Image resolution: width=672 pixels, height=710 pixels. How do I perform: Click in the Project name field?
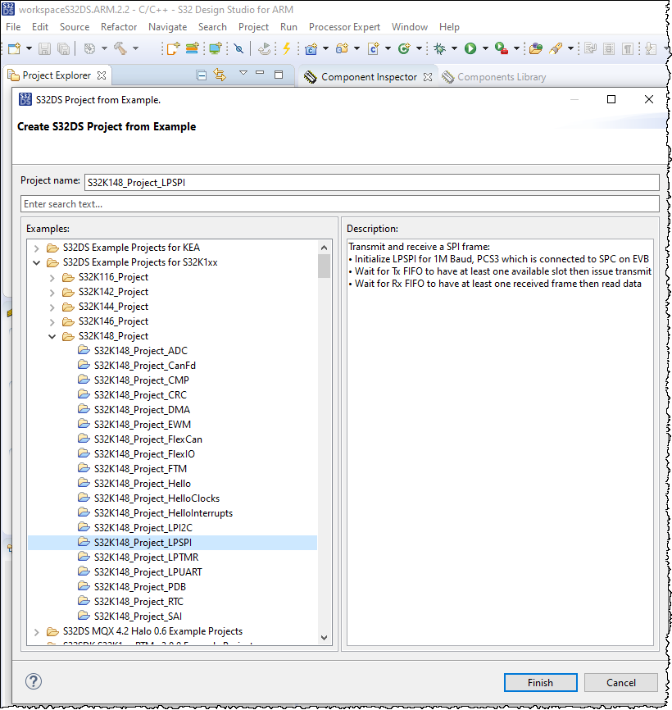(x=371, y=183)
